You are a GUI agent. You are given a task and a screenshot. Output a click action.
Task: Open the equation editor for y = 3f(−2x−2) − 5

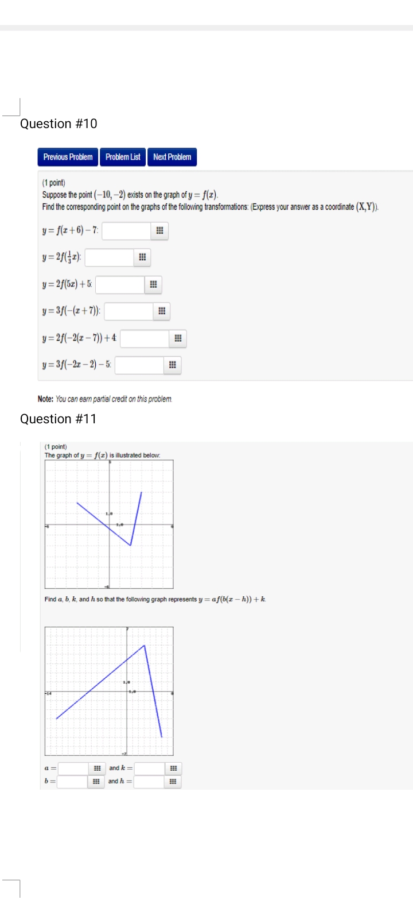click(x=171, y=365)
